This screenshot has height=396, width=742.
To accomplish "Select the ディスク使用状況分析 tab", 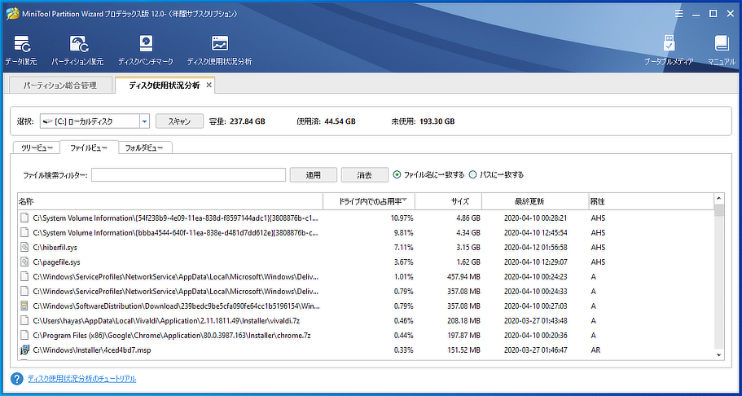I will point(165,86).
